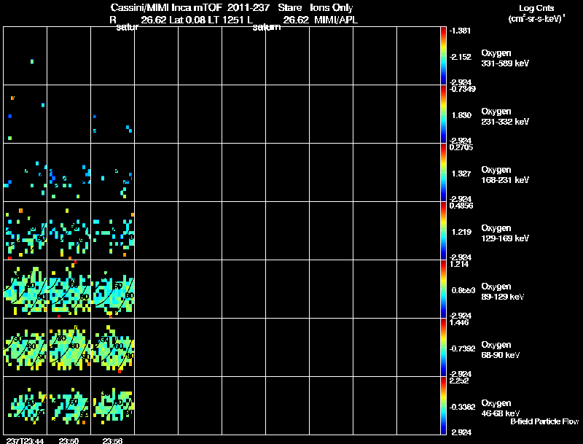Click the 231-332 keV image panel at 23:56
Screen dimensions: 583x444
113,114
